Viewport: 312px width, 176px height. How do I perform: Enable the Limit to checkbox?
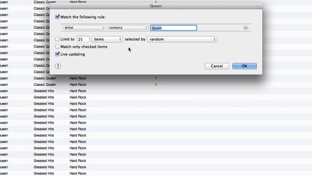[58, 39]
